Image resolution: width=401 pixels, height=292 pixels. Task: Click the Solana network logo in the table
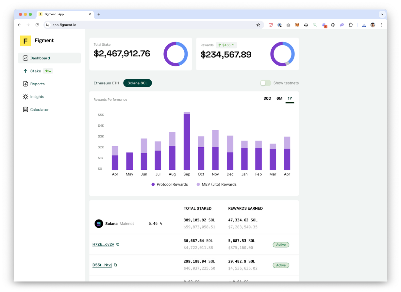point(98,223)
